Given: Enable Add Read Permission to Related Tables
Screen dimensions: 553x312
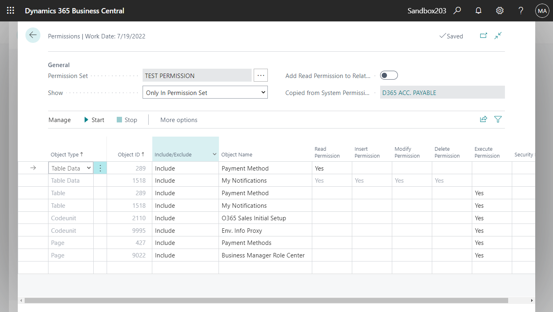Looking at the screenshot, I should point(389,75).
